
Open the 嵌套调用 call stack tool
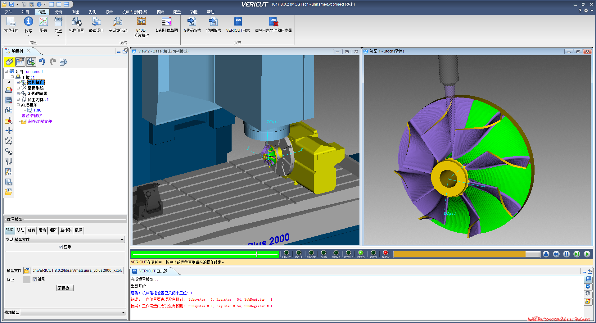click(96, 25)
